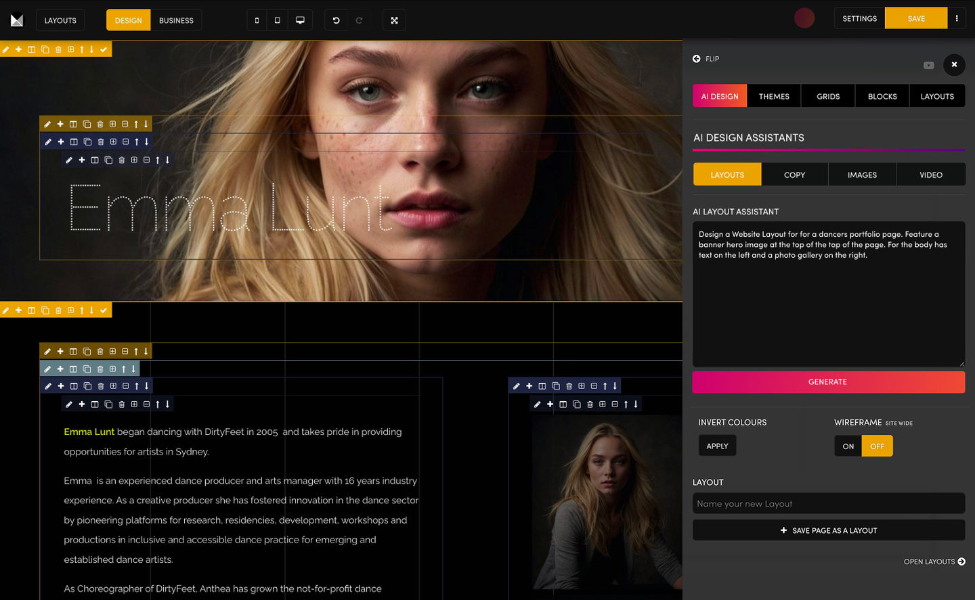Set wireframe toggle to OFF

pos(877,446)
